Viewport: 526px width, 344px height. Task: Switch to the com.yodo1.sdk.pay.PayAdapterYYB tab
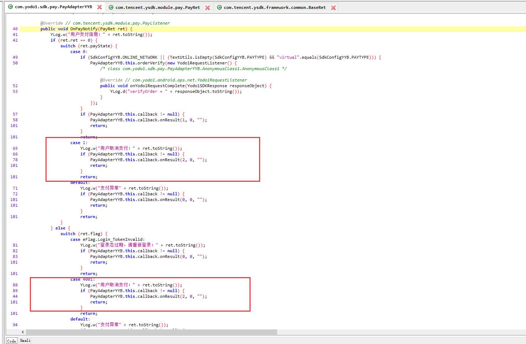click(53, 7)
